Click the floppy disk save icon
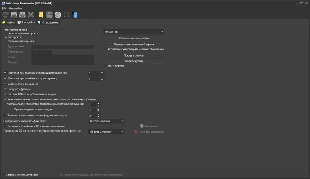310x179 pixels. coord(49,15)
